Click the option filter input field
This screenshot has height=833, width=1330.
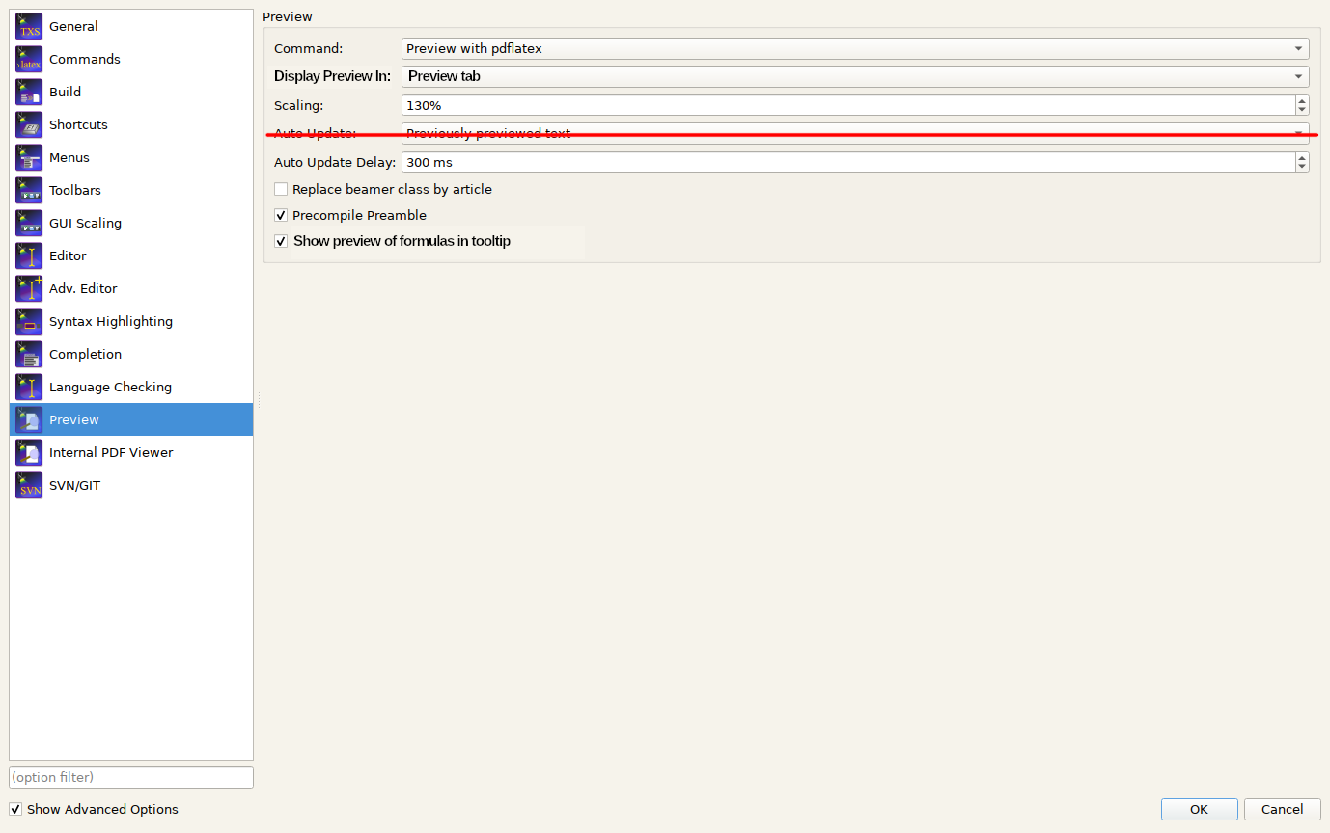pyautogui.click(x=130, y=777)
